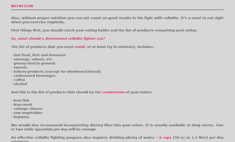This screenshot has width=235, height=142.
Task: Click the horizontal rule under NUTRITION
Action: (x=117, y=10)
